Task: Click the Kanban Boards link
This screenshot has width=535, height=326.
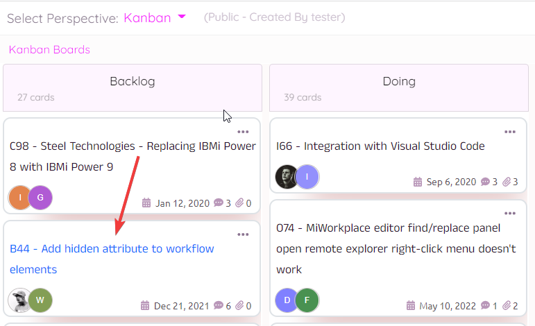Action: tap(49, 50)
